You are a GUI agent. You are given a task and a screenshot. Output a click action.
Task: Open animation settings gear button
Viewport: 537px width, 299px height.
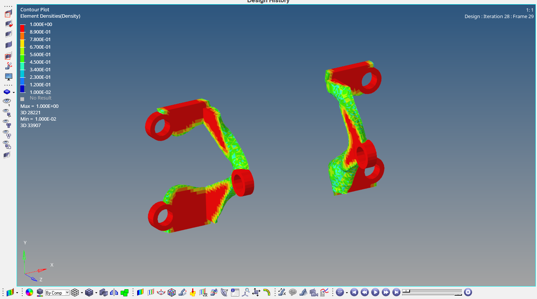pyautogui.click(x=468, y=292)
